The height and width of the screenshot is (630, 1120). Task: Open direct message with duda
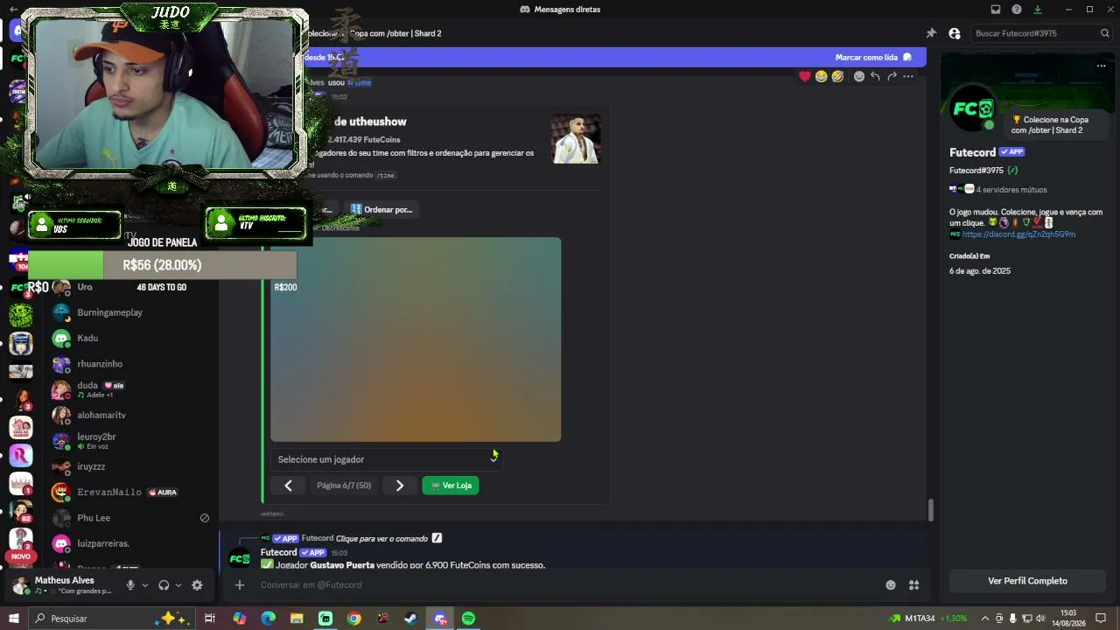[131, 389]
